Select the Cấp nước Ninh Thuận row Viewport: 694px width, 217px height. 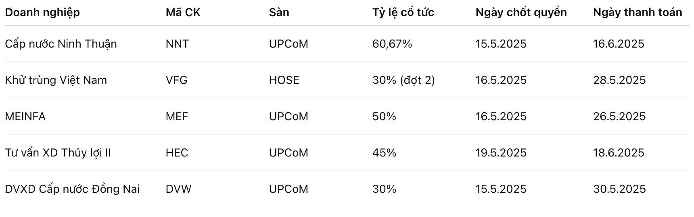(347, 44)
